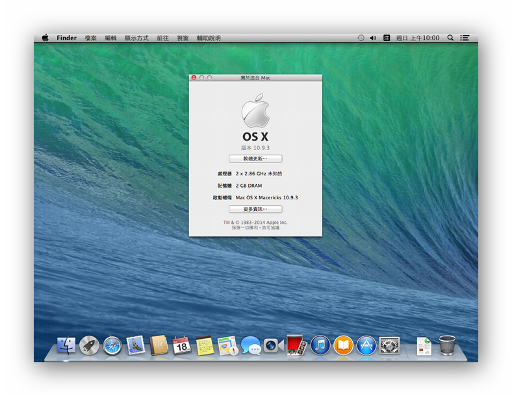Viewport: 512px width, 396px height.
Task: Open the document stack in Dock
Action: tap(424, 346)
